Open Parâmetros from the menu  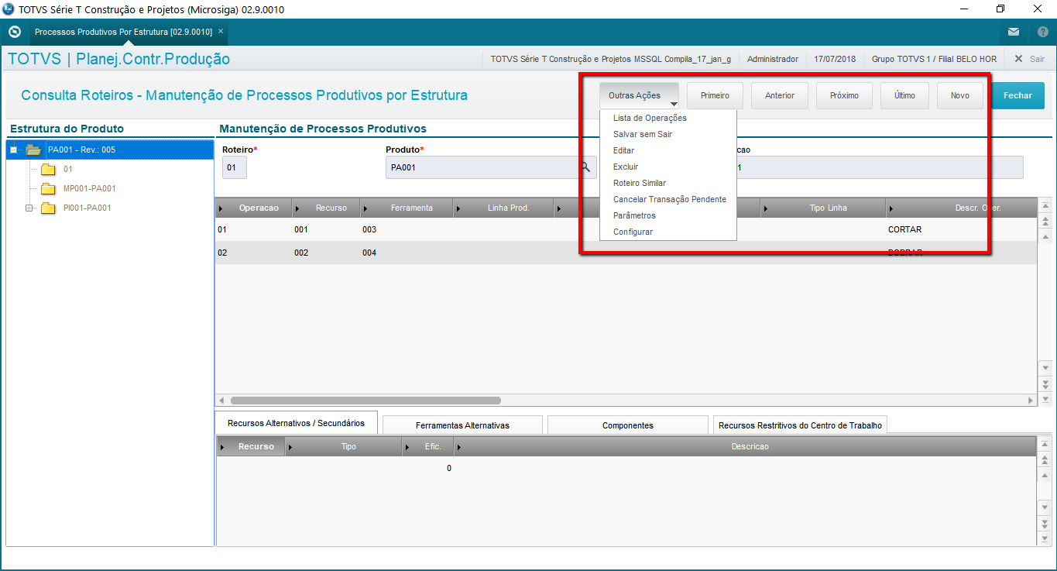point(634,215)
